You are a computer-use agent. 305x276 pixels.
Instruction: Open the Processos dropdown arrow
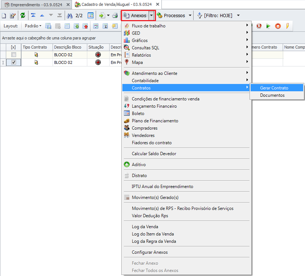pos(190,15)
